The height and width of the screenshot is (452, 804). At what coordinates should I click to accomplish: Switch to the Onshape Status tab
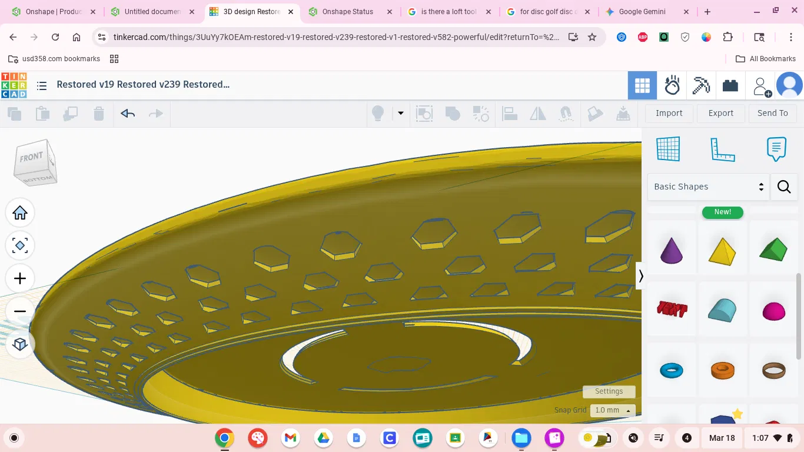(350, 12)
